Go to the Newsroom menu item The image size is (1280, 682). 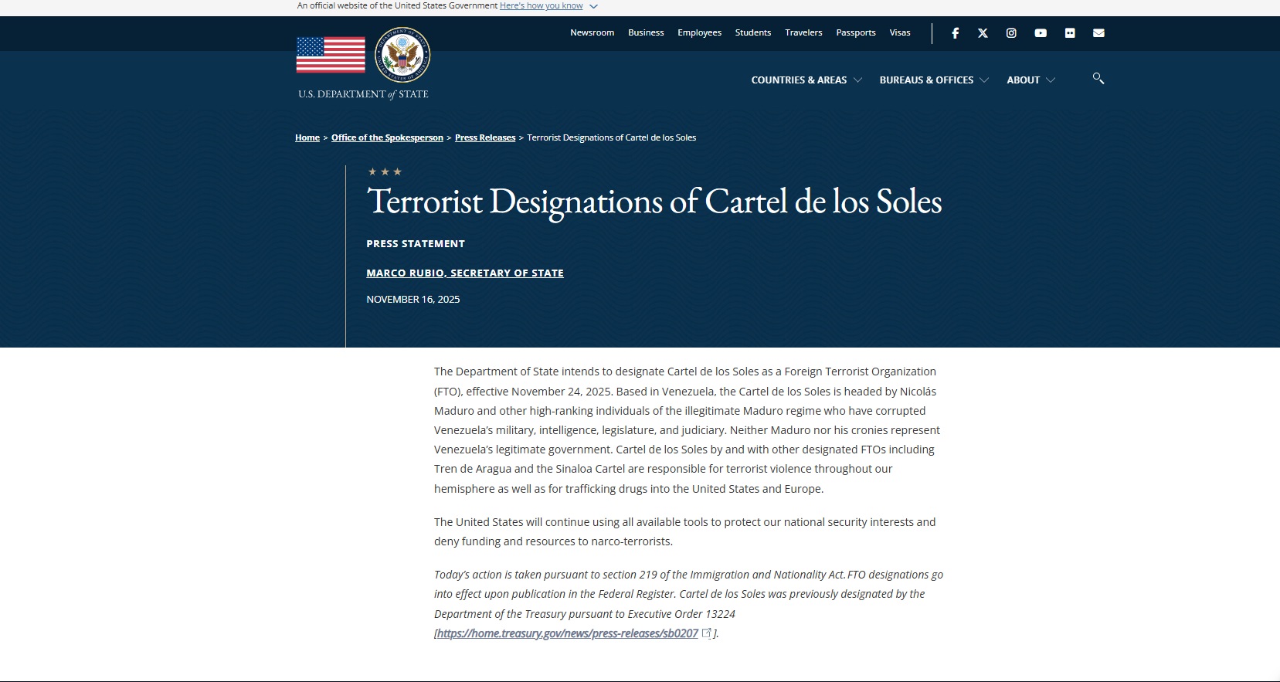pyautogui.click(x=592, y=33)
